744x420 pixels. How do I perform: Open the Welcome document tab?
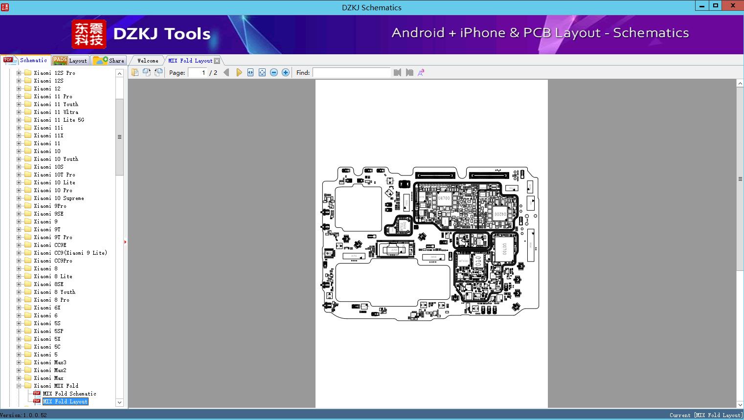[148, 61]
